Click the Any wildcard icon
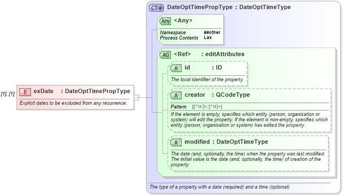This screenshot has width=343, height=195. point(165,21)
